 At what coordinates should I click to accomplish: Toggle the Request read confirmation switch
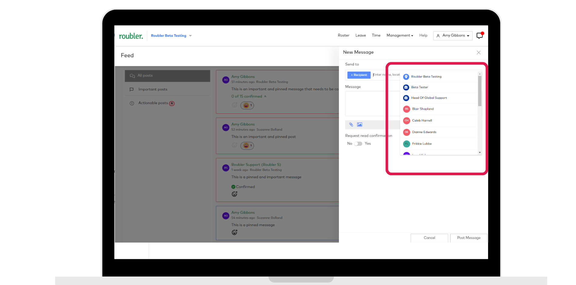[x=358, y=144]
